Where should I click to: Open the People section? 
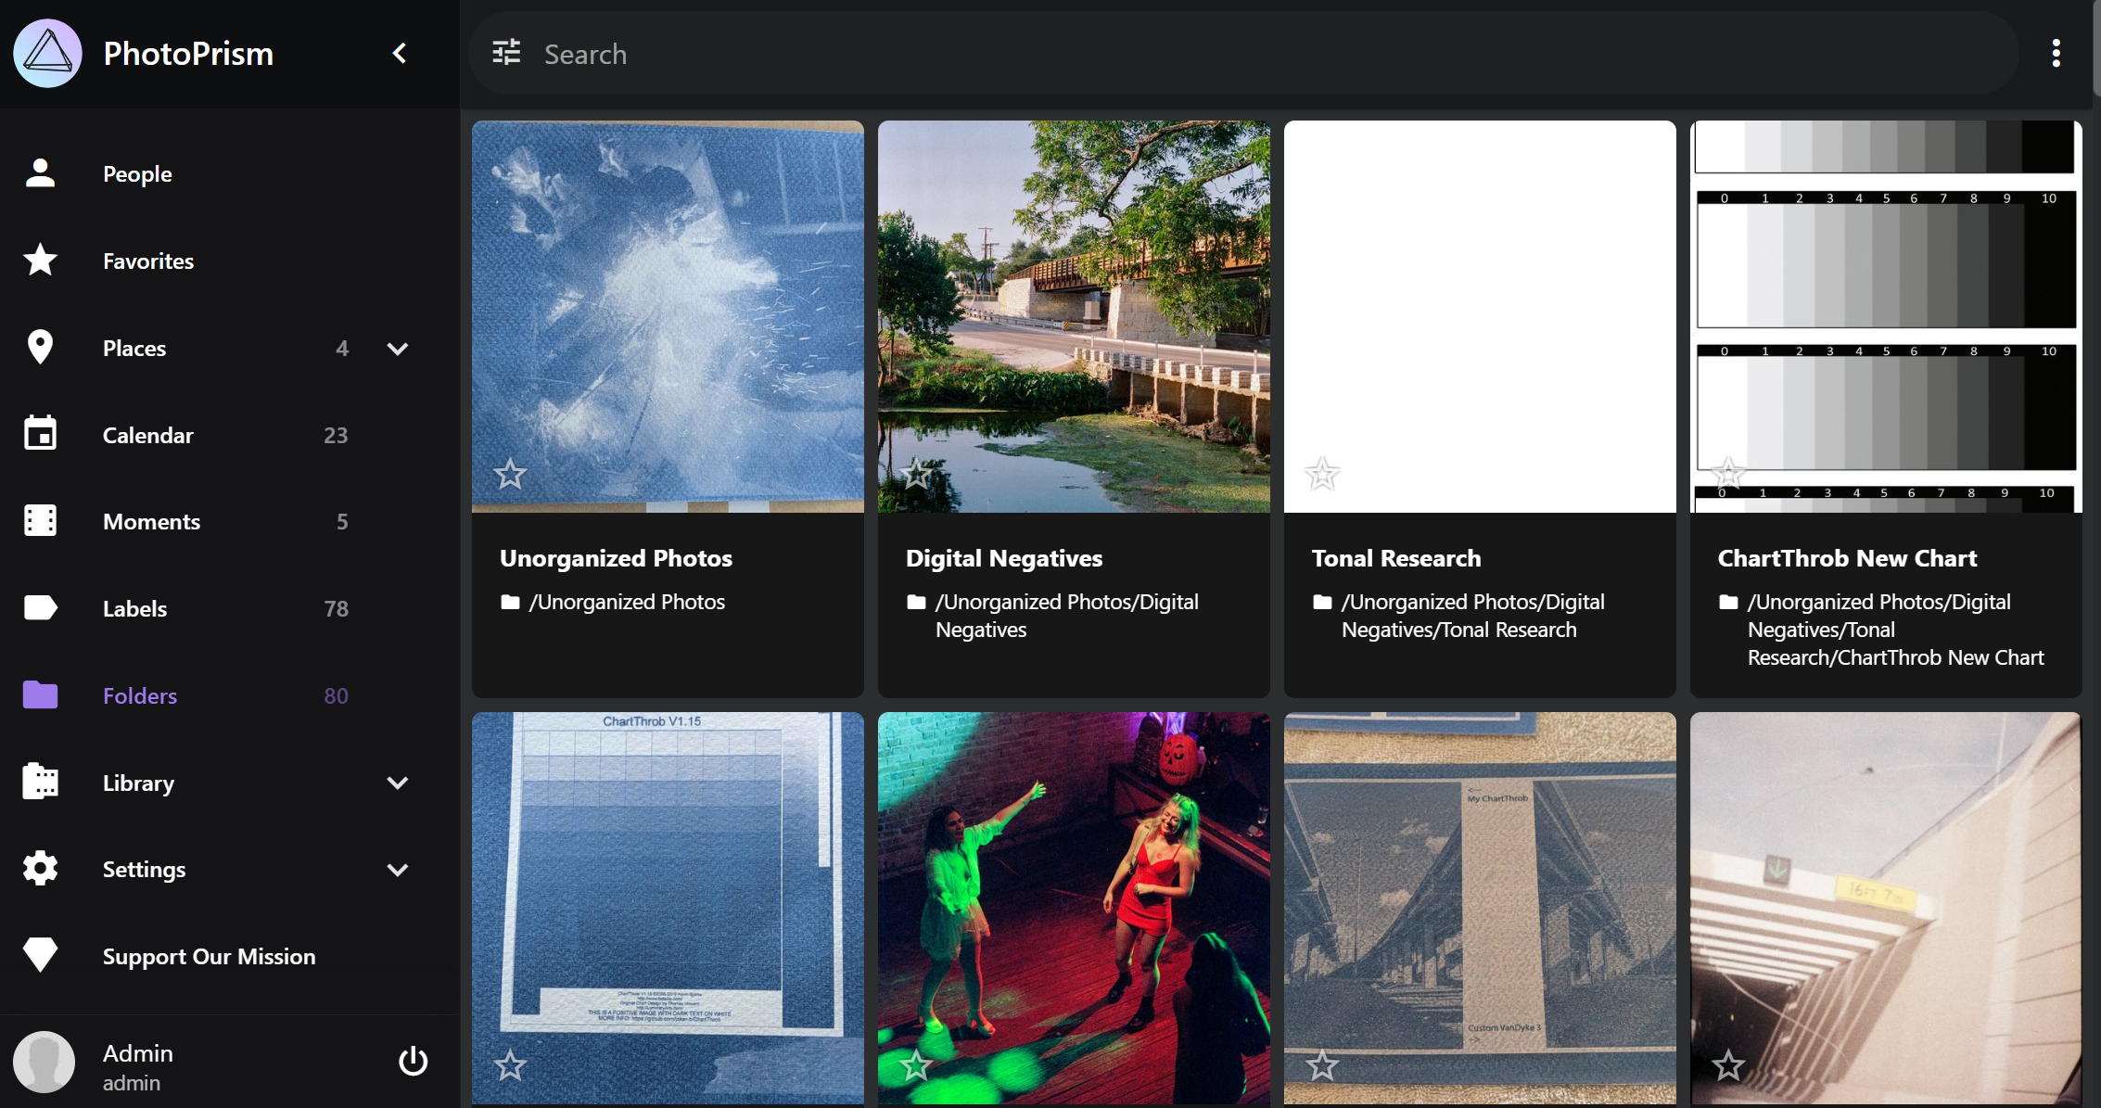pos(137,173)
